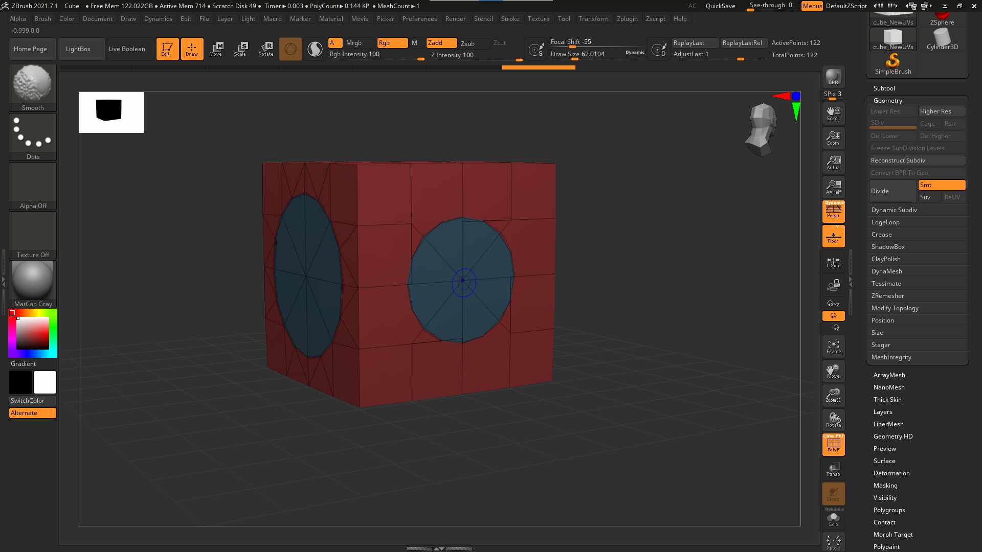
Task: Select the Cylinder3D tool thumbnail
Action: pos(942,39)
